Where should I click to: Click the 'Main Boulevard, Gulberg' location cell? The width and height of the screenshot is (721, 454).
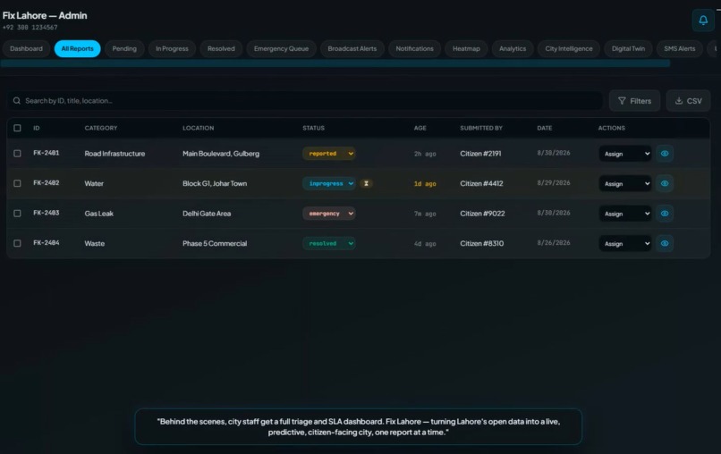pyautogui.click(x=221, y=154)
